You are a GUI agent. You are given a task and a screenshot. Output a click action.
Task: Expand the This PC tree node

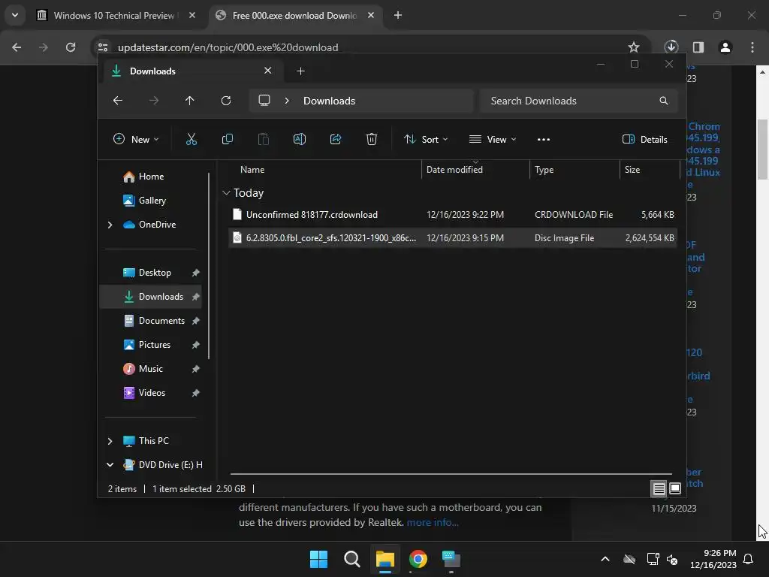(x=110, y=441)
